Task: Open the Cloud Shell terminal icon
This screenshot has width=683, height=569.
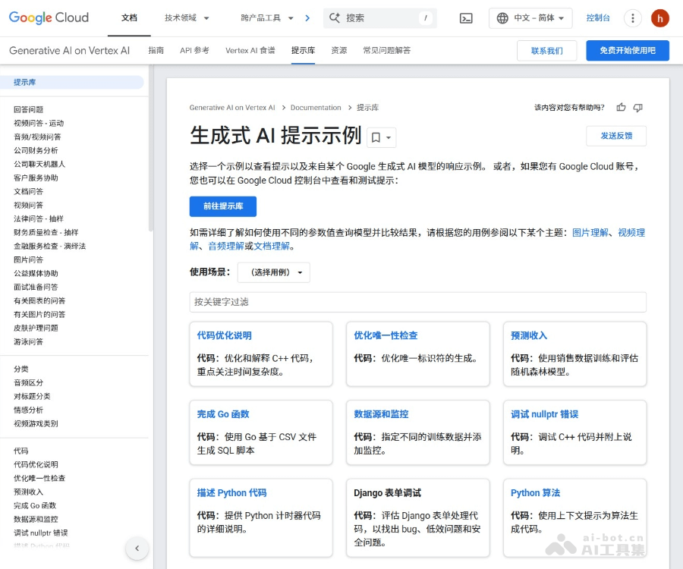Action: point(466,17)
